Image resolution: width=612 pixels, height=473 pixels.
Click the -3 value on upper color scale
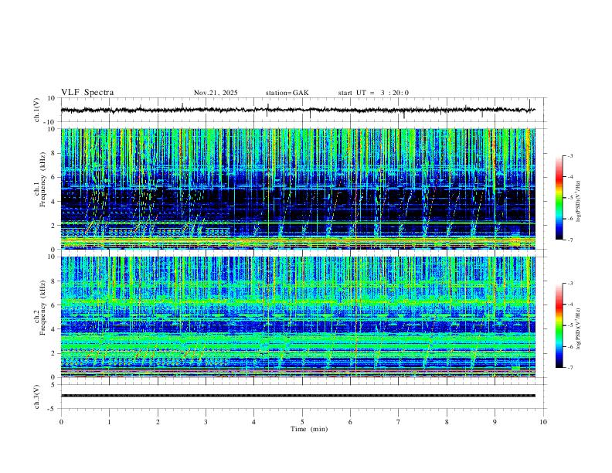570,155
